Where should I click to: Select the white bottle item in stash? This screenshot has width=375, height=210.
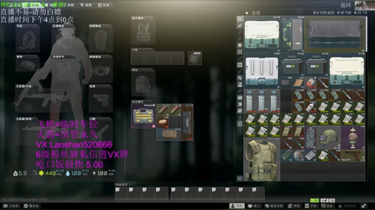coord(310,107)
